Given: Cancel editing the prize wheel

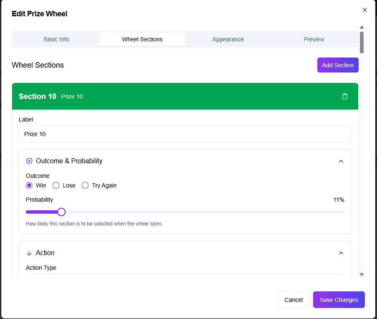Looking at the screenshot, I should pos(294,300).
